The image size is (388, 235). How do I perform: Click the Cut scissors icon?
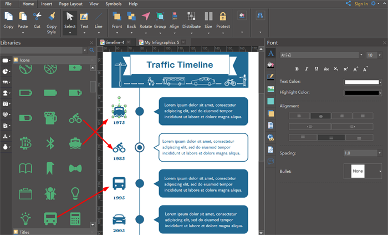point(37,17)
